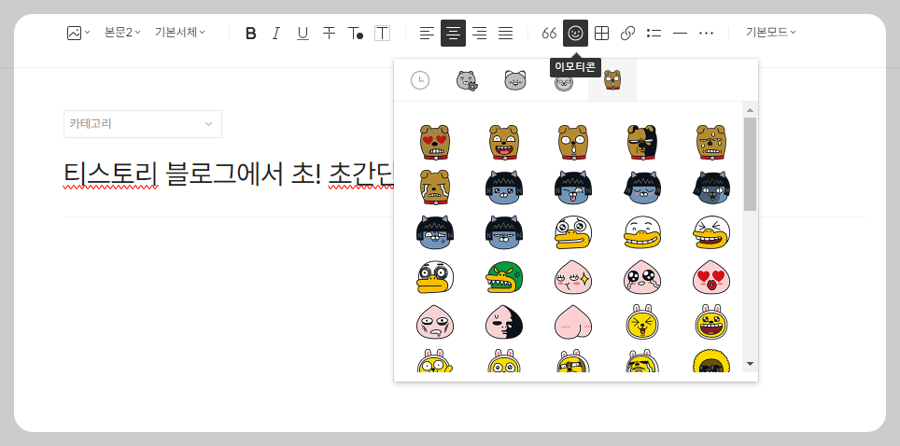Insert teary-eyed pink peach emoticon
Image resolution: width=900 pixels, height=446 pixels.
pos(642,277)
